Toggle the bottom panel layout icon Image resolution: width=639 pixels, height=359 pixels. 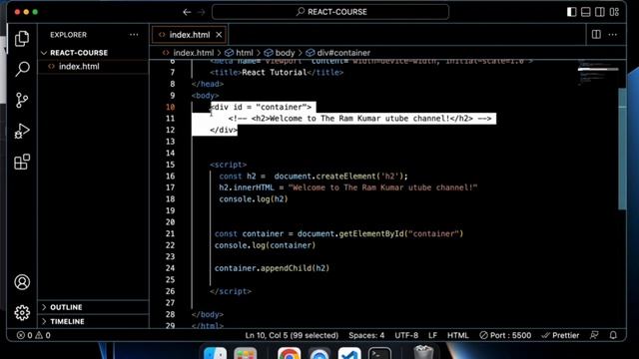[586, 12]
